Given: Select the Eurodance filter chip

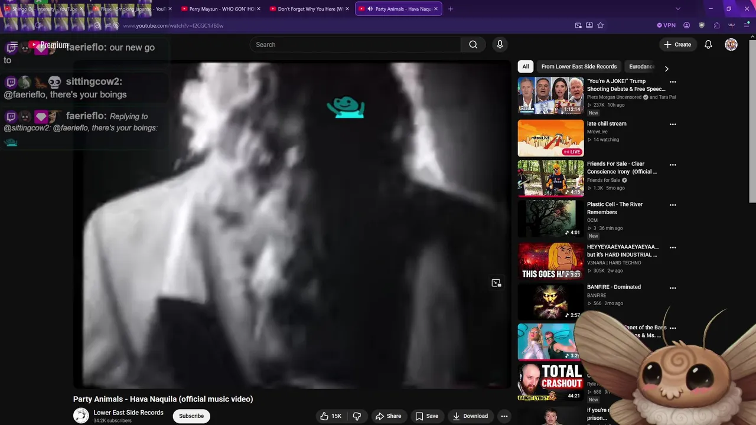Looking at the screenshot, I should coord(641,67).
